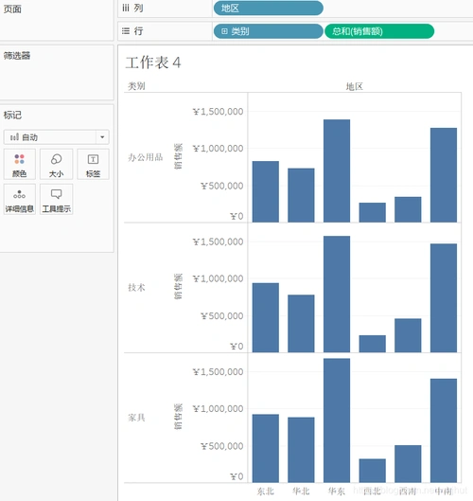This screenshot has width=473, height=501.
Task: Click the ¥1,500,000 axis tick in 家具 row
Action: pyautogui.click(x=218, y=372)
